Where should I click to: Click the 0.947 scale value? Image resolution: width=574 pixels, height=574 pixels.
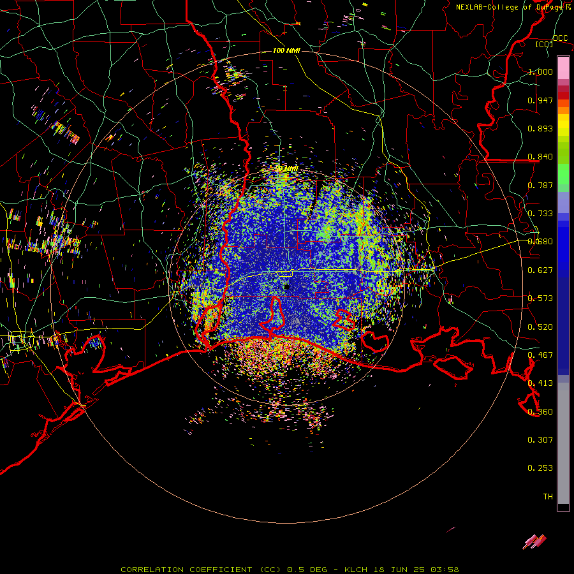540,100
